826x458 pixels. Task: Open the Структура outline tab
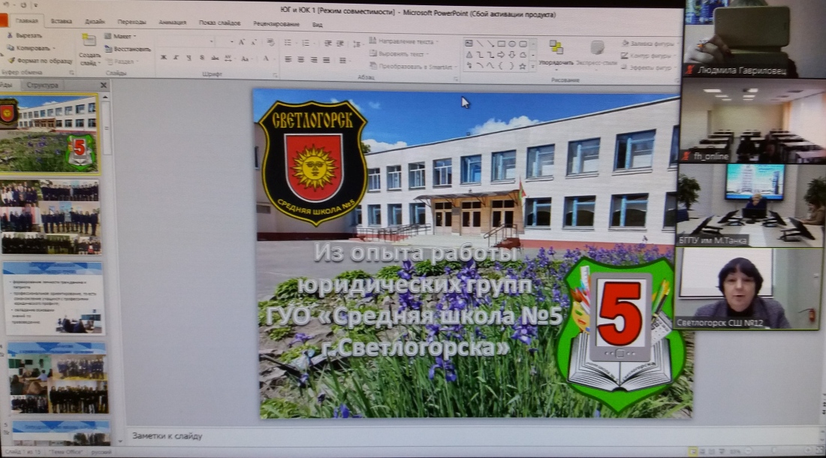point(42,86)
